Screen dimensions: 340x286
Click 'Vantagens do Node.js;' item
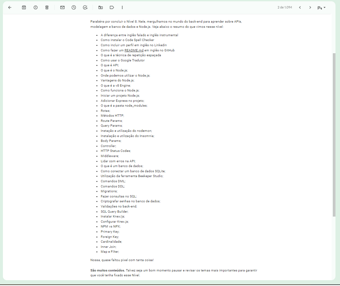(117, 80)
